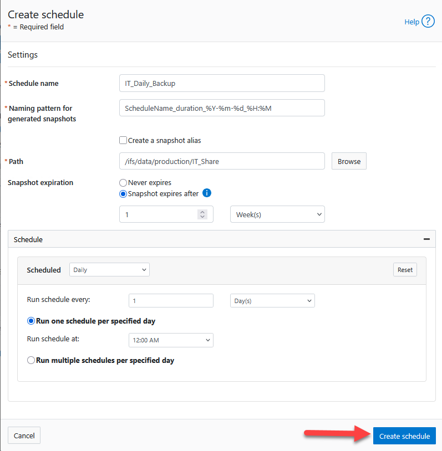Open the 12:00 AM run time dropdown

pyautogui.click(x=171, y=340)
